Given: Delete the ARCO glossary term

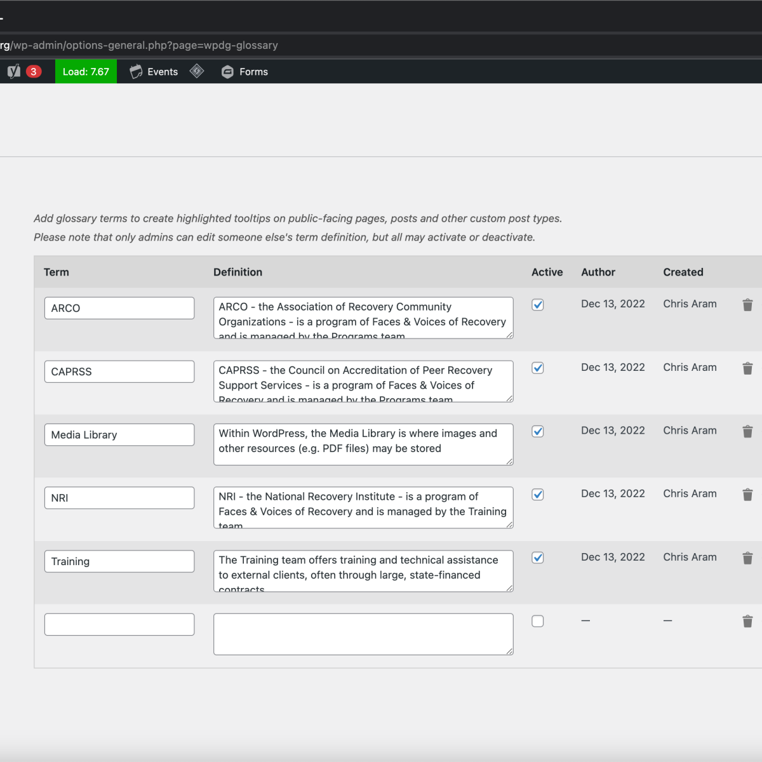Looking at the screenshot, I should [747, 305].
